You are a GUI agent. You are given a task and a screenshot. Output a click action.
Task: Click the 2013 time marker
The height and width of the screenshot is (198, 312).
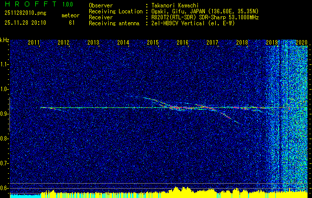pyautogui.click(x=93, y=42)
